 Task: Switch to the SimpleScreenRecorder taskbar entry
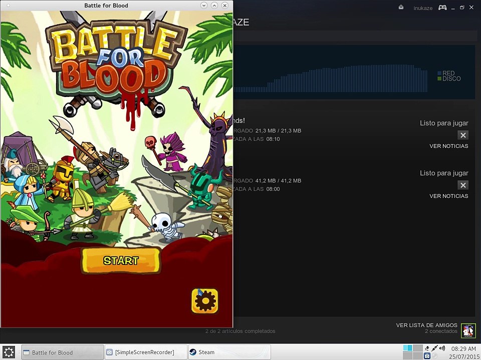(x=146, y=352)
